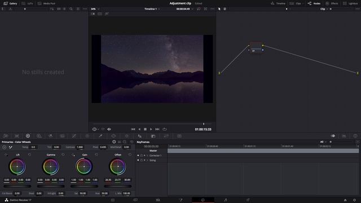The width and height of the screenshot is (361, 203).
Task: Toggle loop playback
Action: pos(164,129)
